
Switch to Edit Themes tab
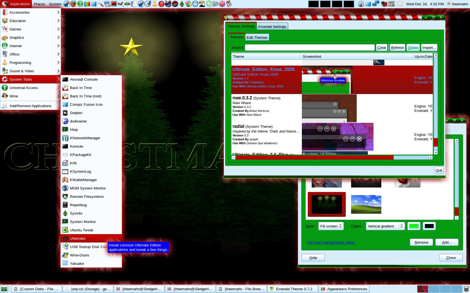coord(257,37)
